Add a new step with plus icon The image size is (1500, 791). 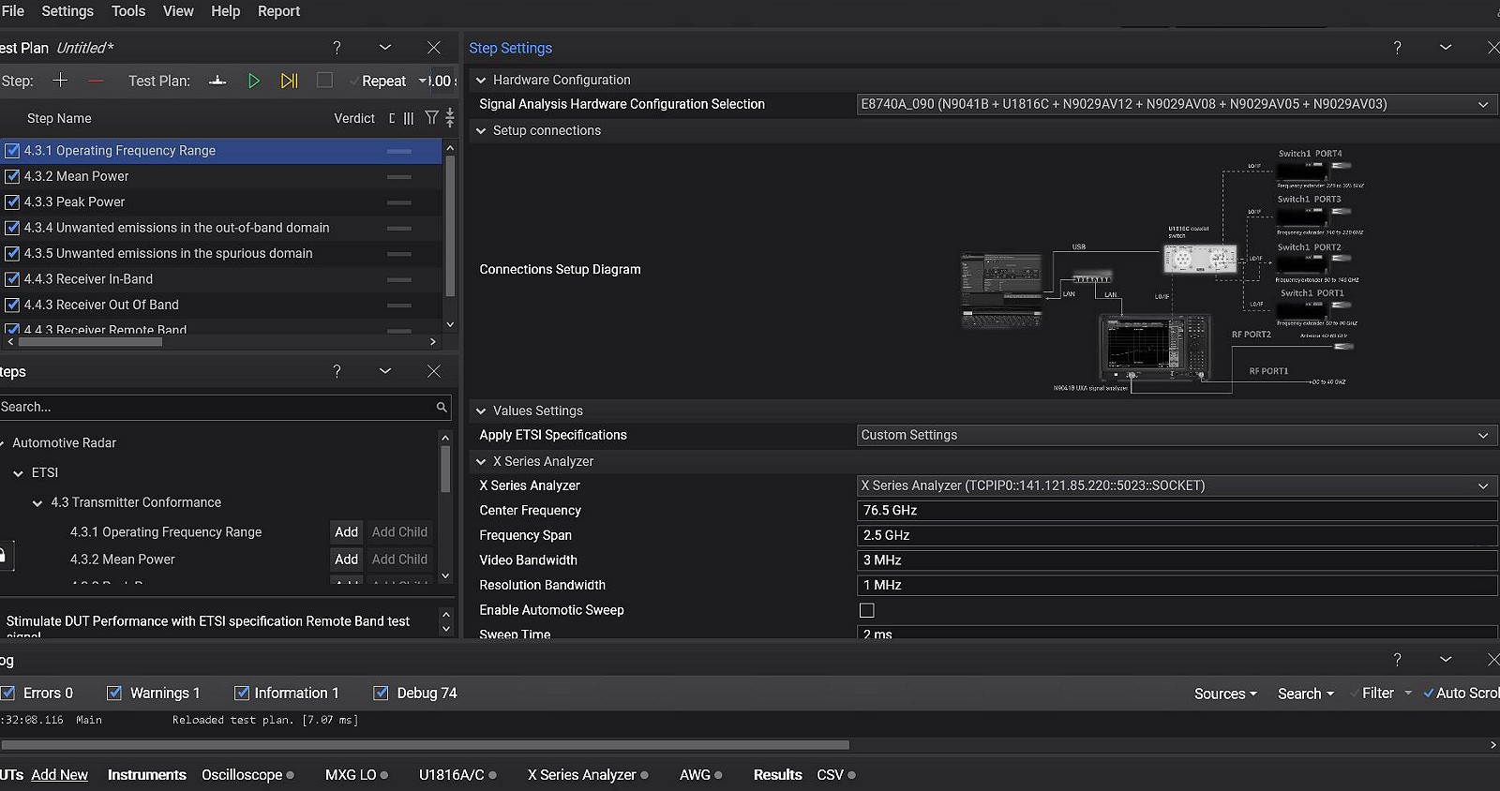(x=60, y=81)
